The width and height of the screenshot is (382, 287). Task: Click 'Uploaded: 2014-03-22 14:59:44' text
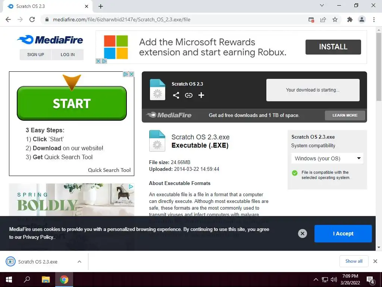184,169
